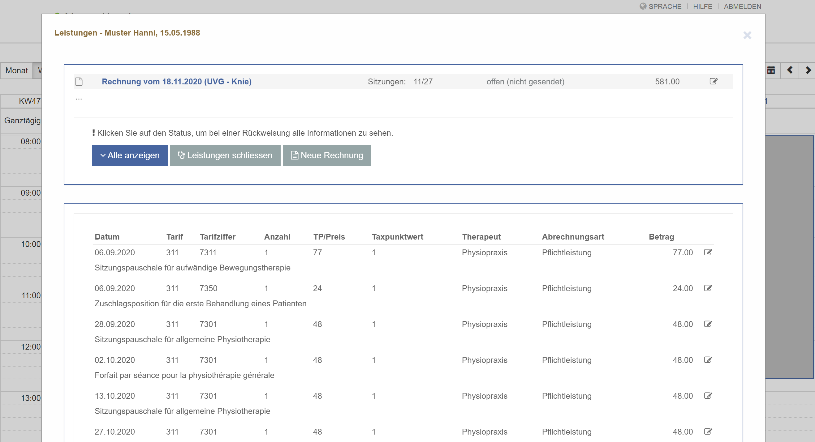Click date 28.09.2020 in the table
Image resolution: width=815 pixels, height=442 pixels.
point(114,324)
